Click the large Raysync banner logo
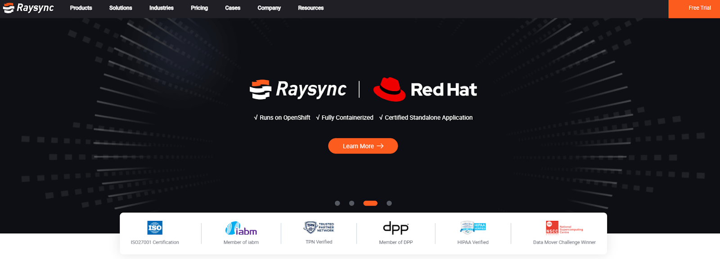 pos(298,89)
